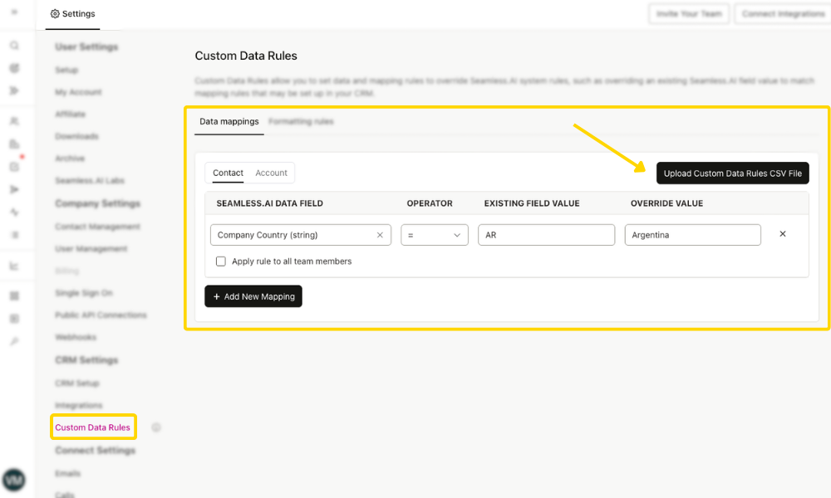The height and width of the screenshot is (498, 831).
Task: Select the Contact tab
Action: click(227, 173)
